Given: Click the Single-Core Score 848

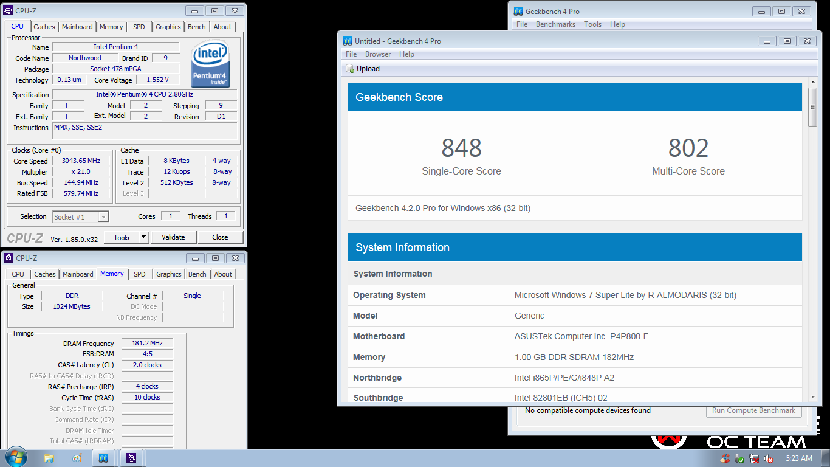Looking at the screenshot, I should pos(461,148).
